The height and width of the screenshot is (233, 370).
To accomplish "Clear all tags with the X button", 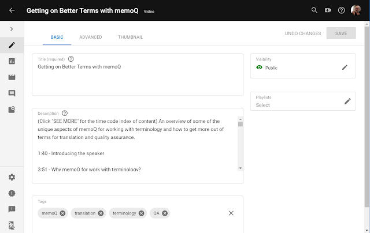I will pyautogui.click(x=231, y=213).
